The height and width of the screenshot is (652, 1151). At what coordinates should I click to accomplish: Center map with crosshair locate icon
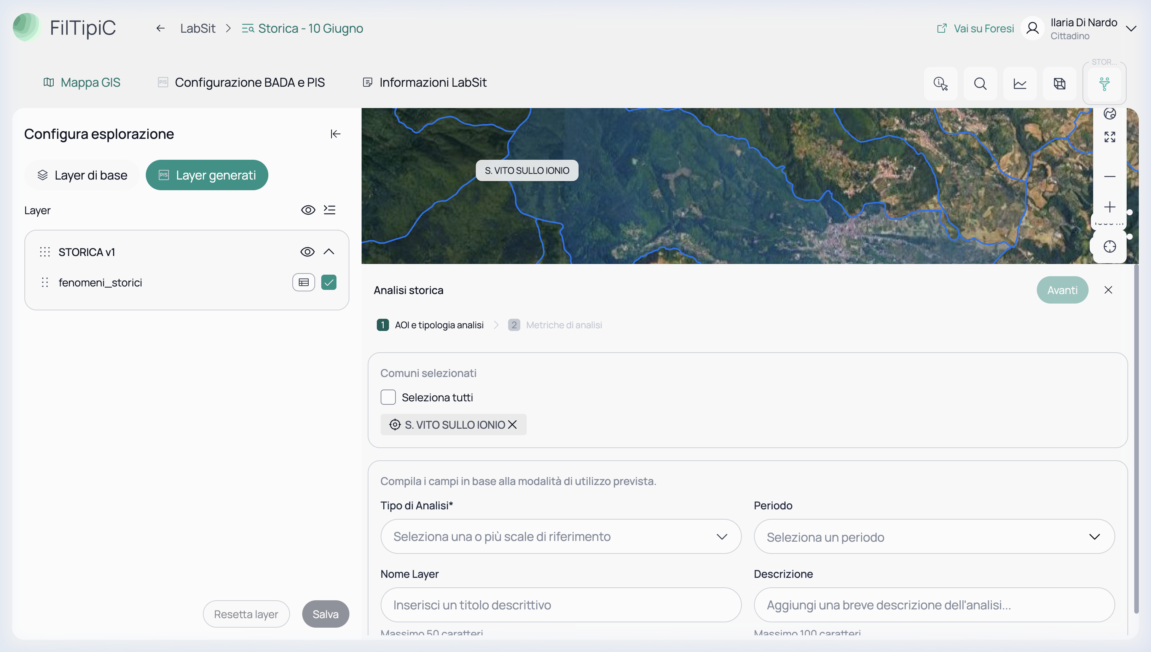[x=1110, y=247]
